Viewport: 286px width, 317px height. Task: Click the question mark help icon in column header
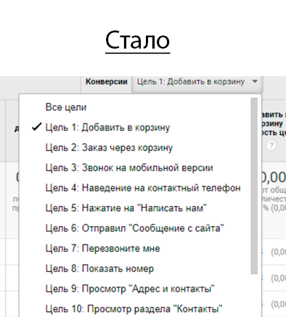271,146
